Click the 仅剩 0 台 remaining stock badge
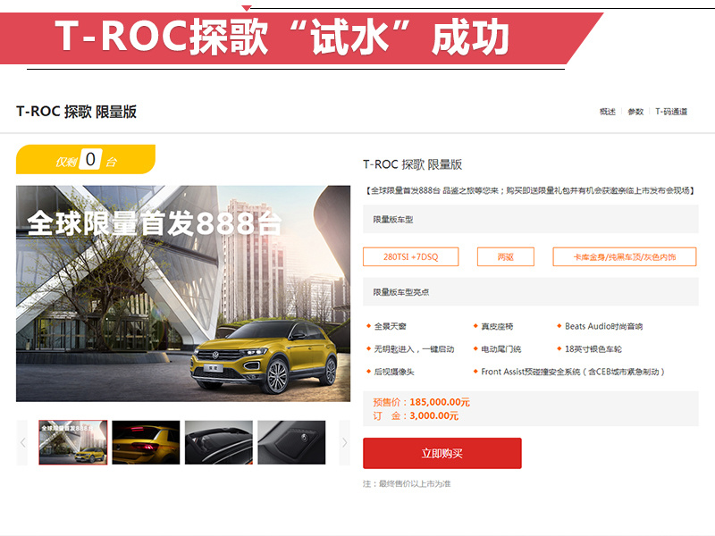 click(x=86, y=160)
